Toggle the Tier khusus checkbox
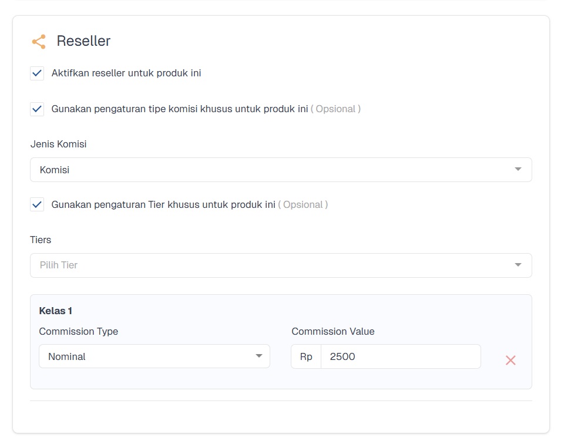Image resolution: width=571 pixels, height=441 pixels. (37, 205)
